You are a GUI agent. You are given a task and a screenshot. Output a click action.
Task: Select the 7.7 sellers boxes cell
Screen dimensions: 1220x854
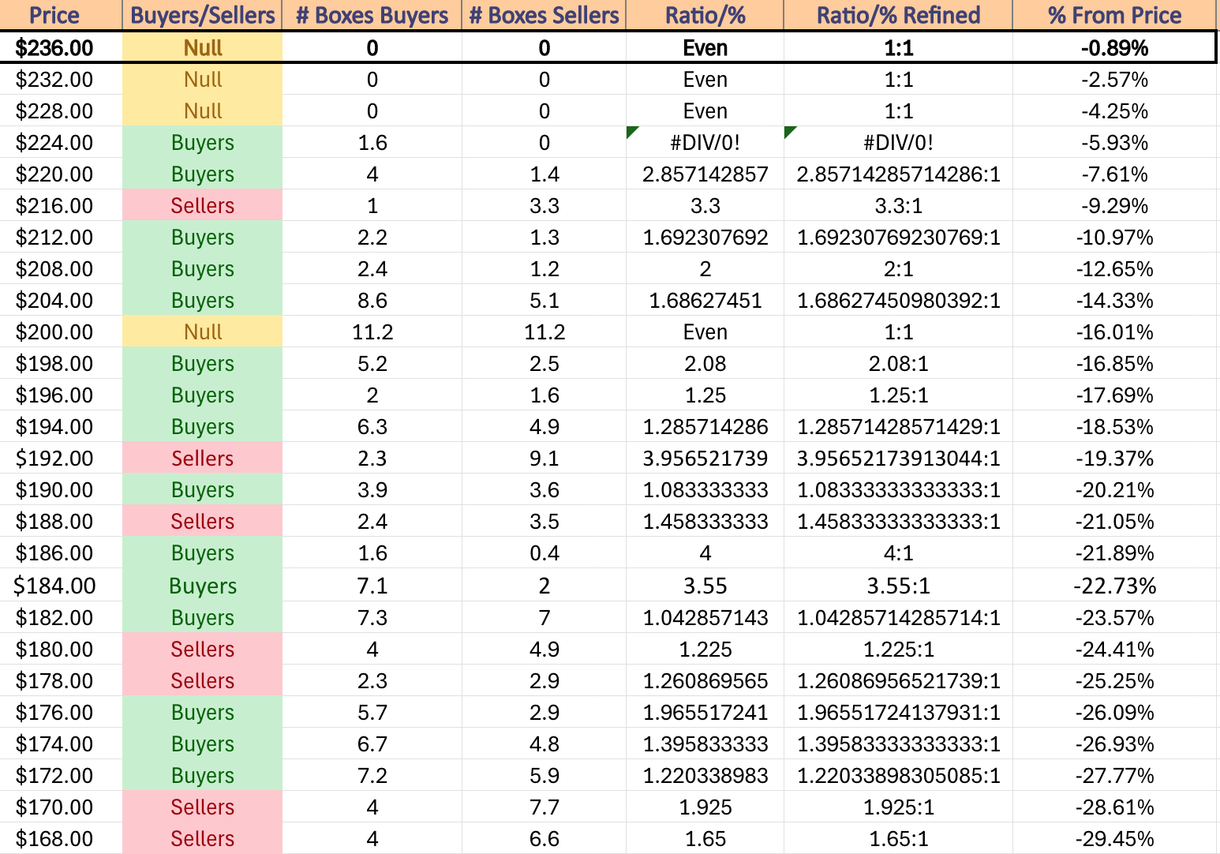point(544,807)
